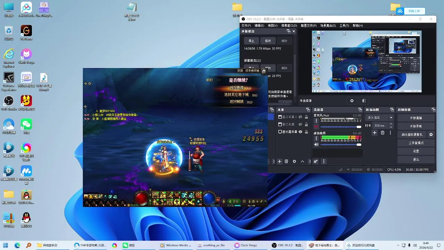This screenshot has width=444, height=250.
Task: Open Clash Verge desktop icon
Action: coord(26,56)
